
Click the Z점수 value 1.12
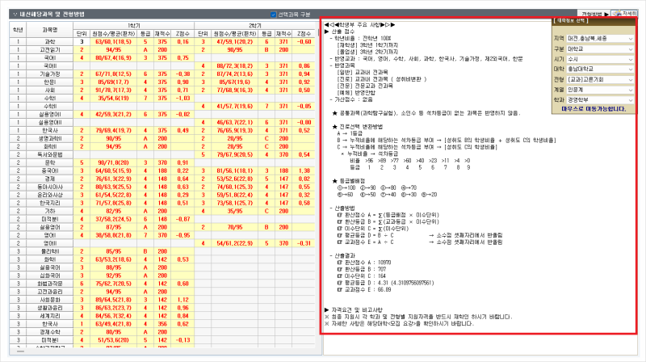coord(182,300)
